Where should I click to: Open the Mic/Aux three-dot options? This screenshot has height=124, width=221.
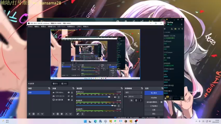119,97
